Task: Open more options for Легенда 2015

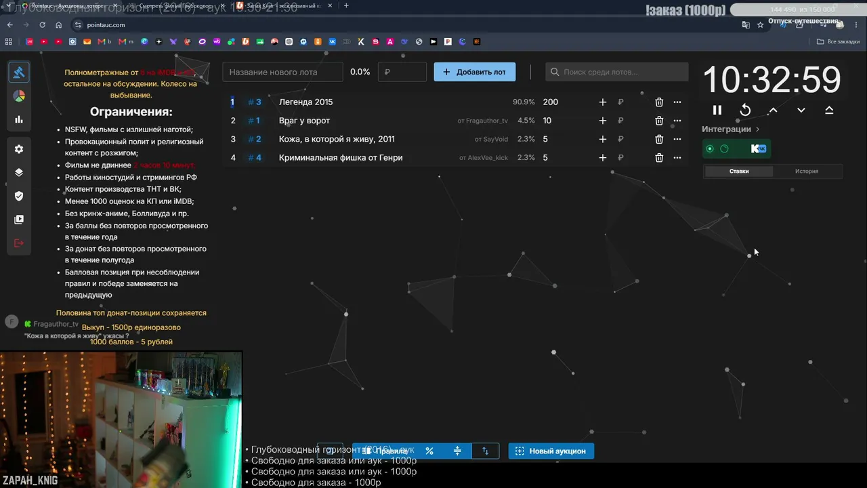Action: tap(677, 102)
